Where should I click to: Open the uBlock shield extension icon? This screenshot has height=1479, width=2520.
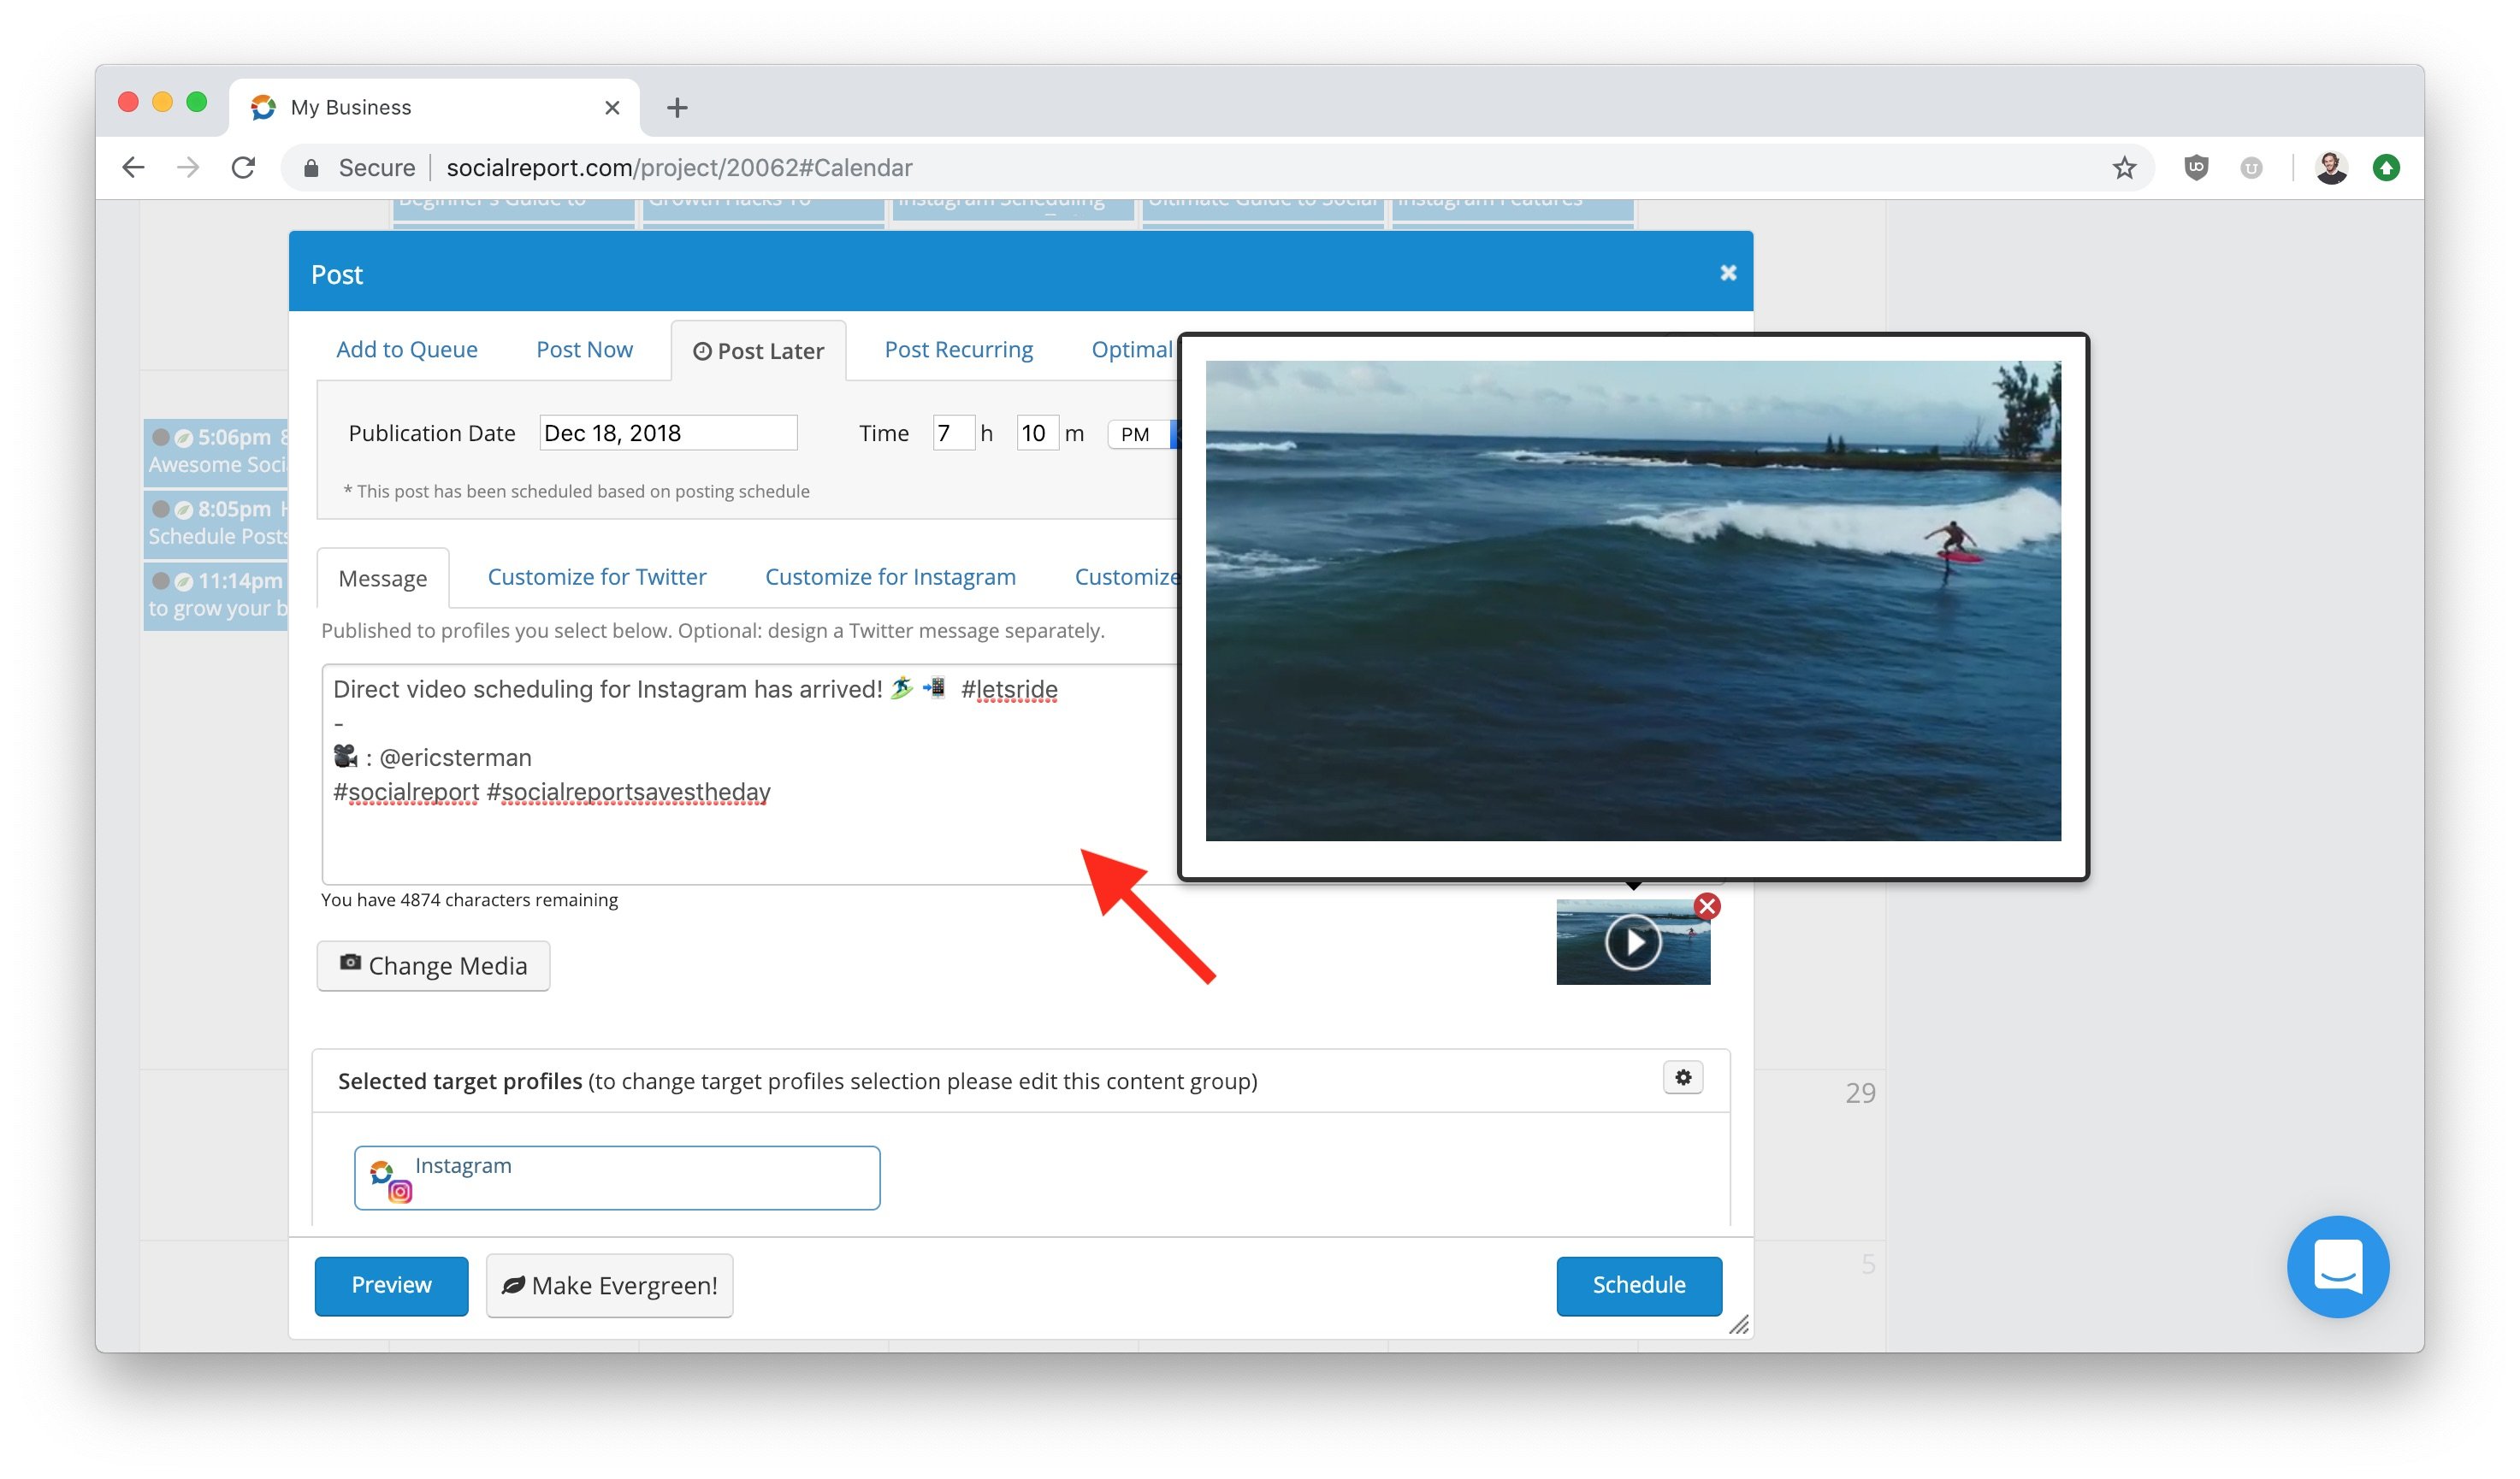(x=2196, y=167)
